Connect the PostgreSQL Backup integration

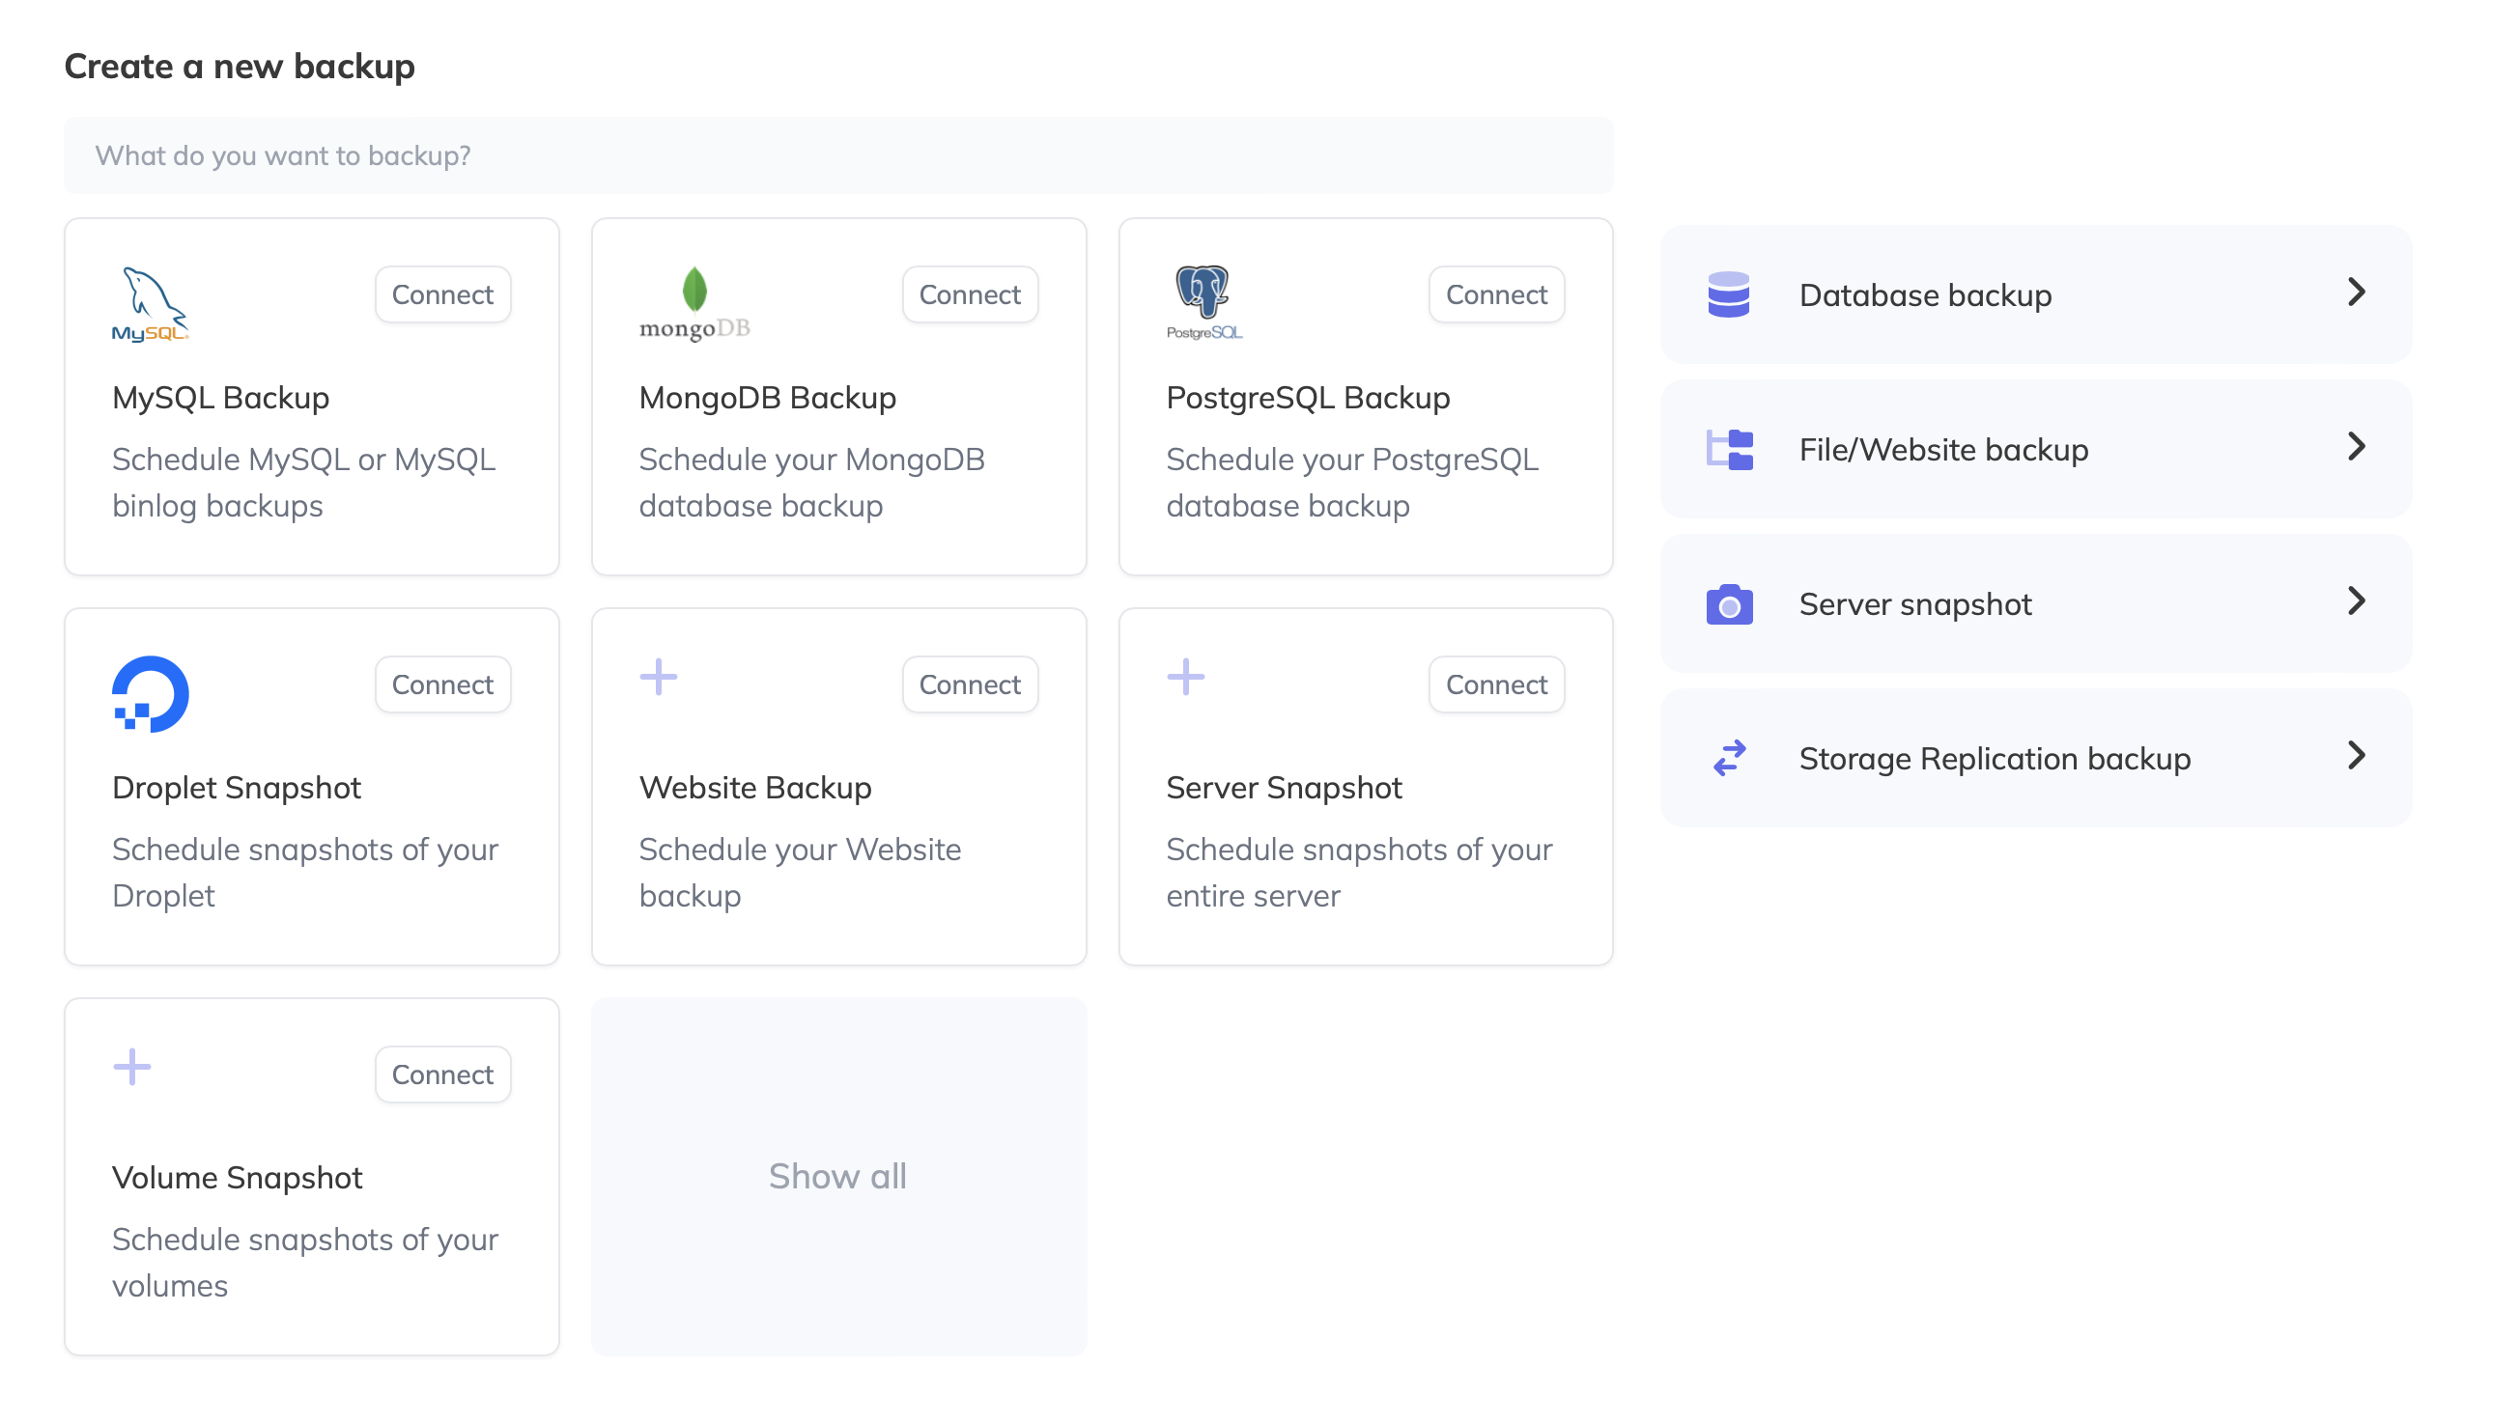[x=1496, y=294]
